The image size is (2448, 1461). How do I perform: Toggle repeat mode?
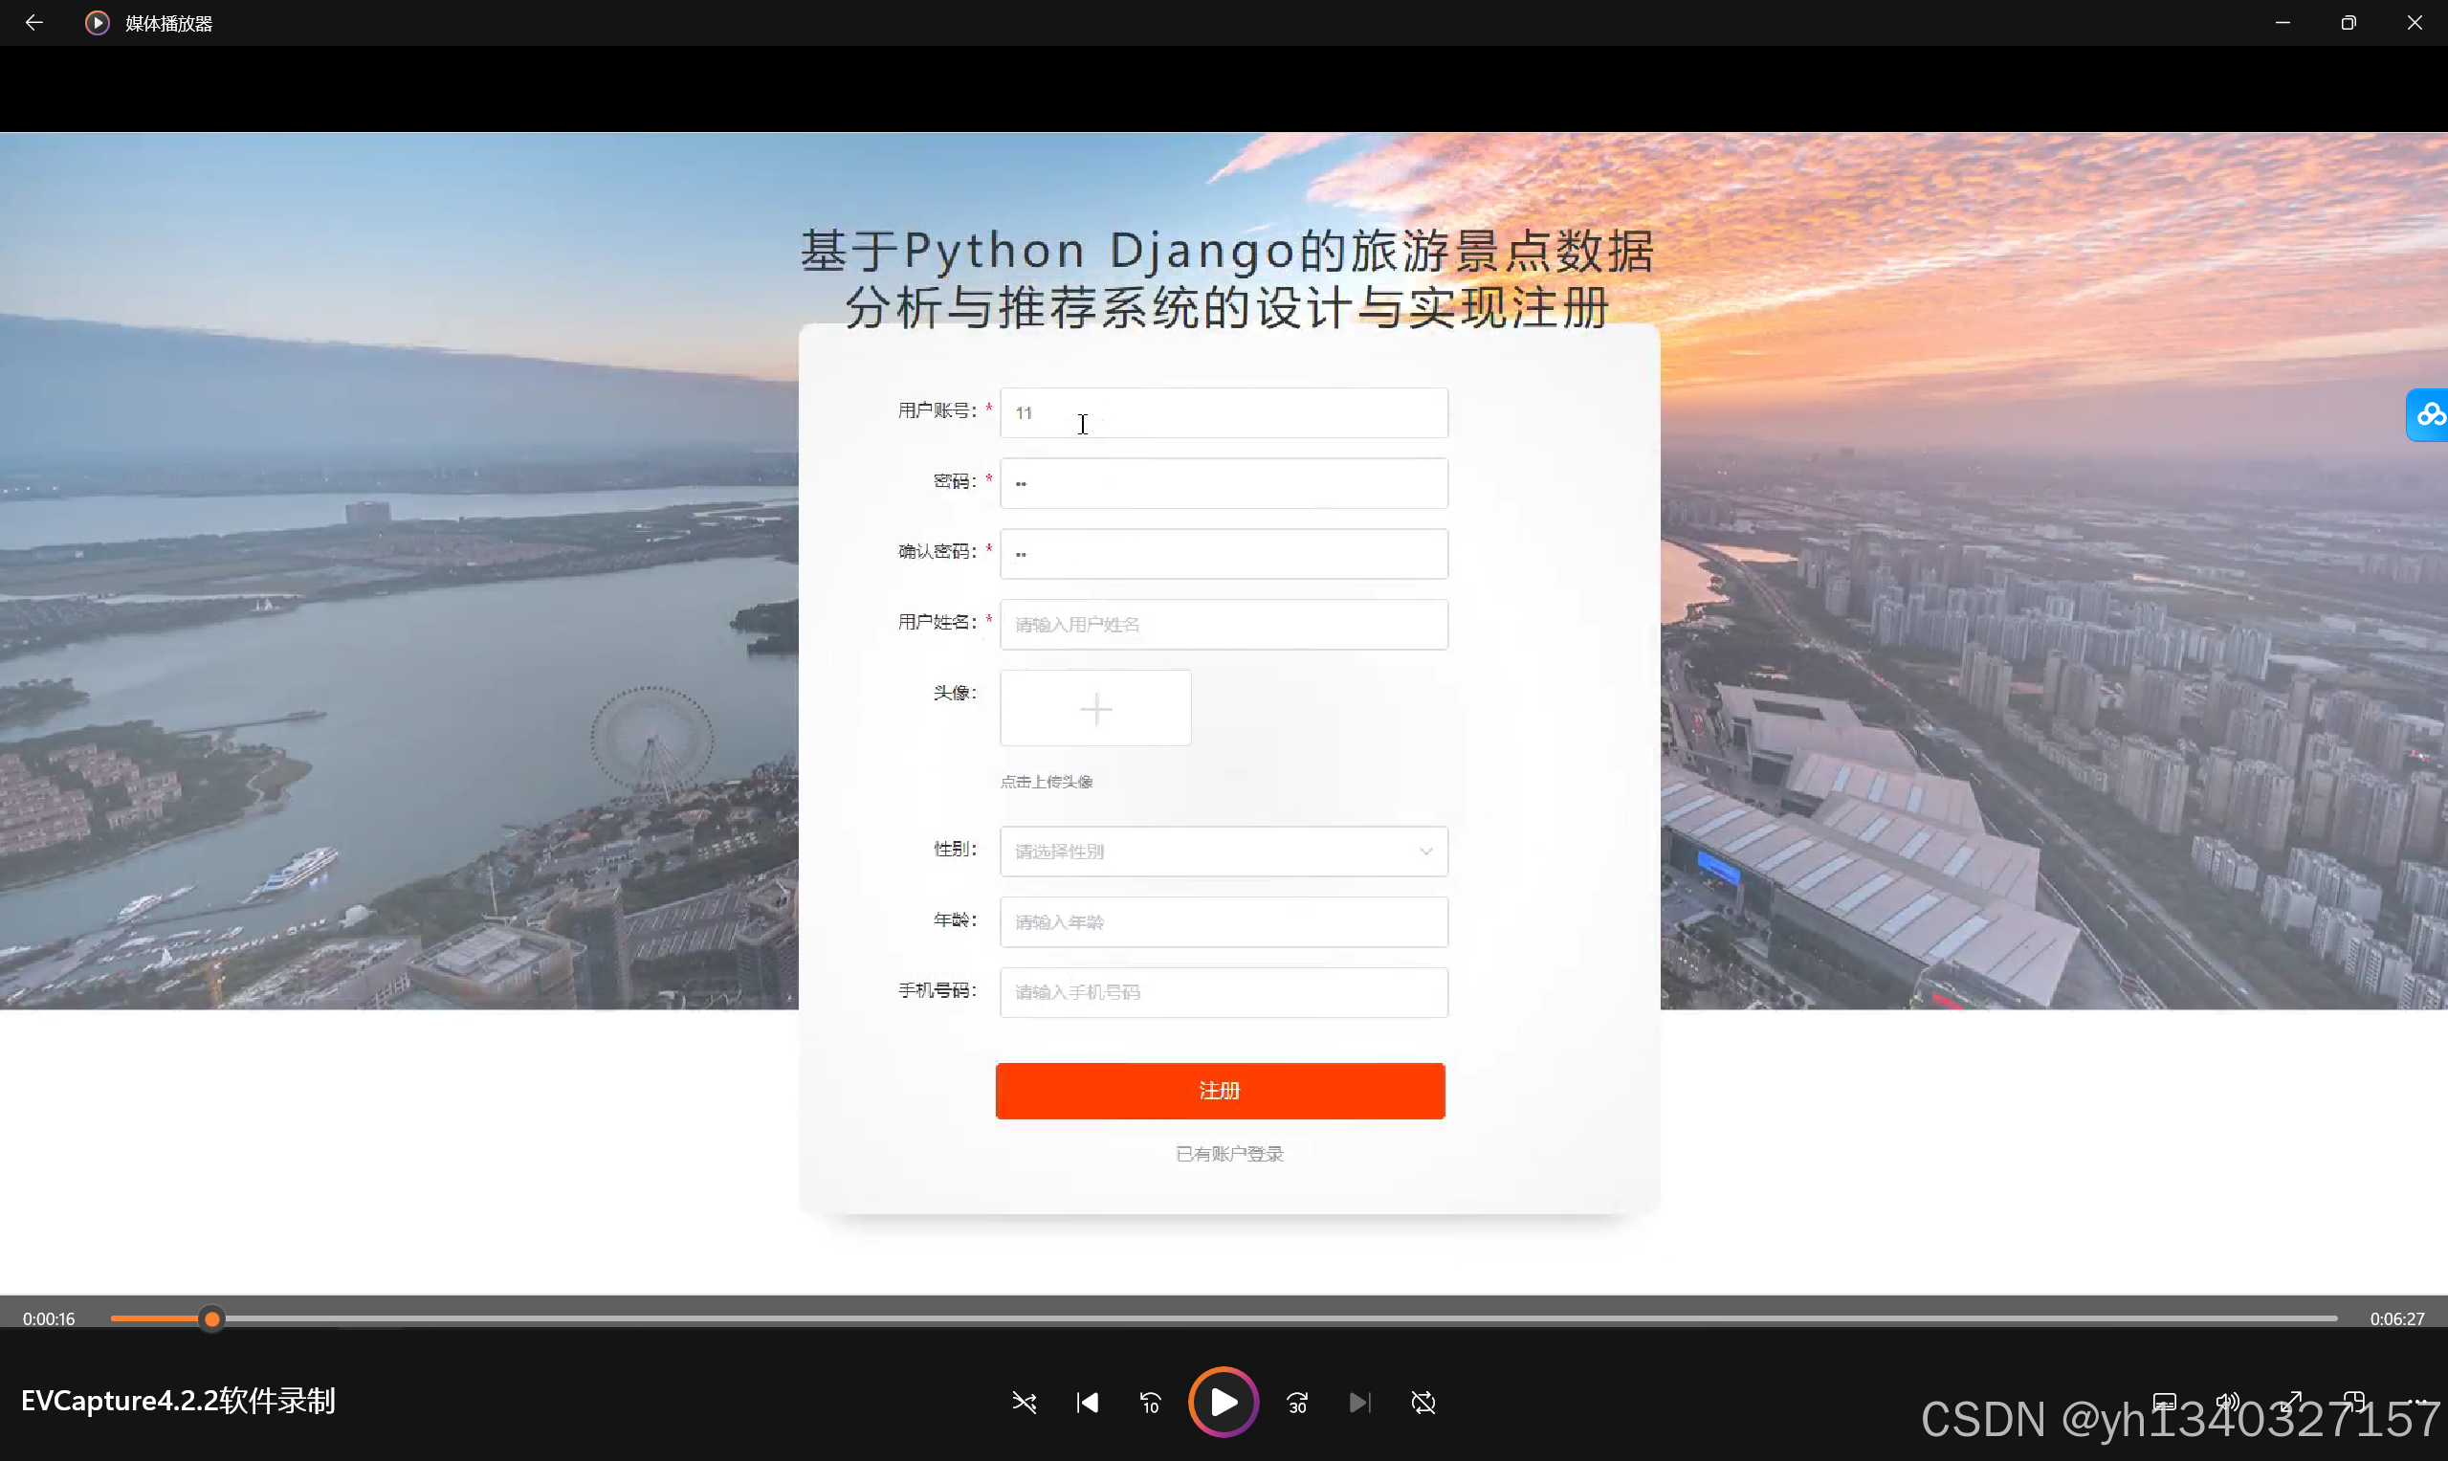tap(1422, 1402)
